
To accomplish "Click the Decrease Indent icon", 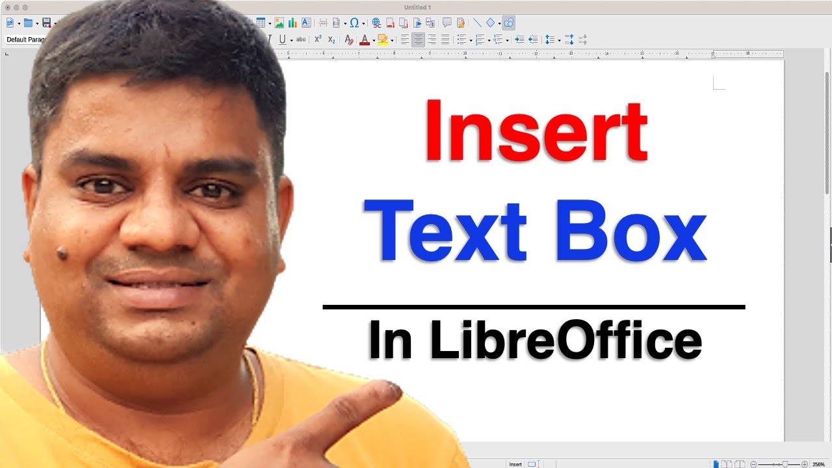I will tap(533, 40).
